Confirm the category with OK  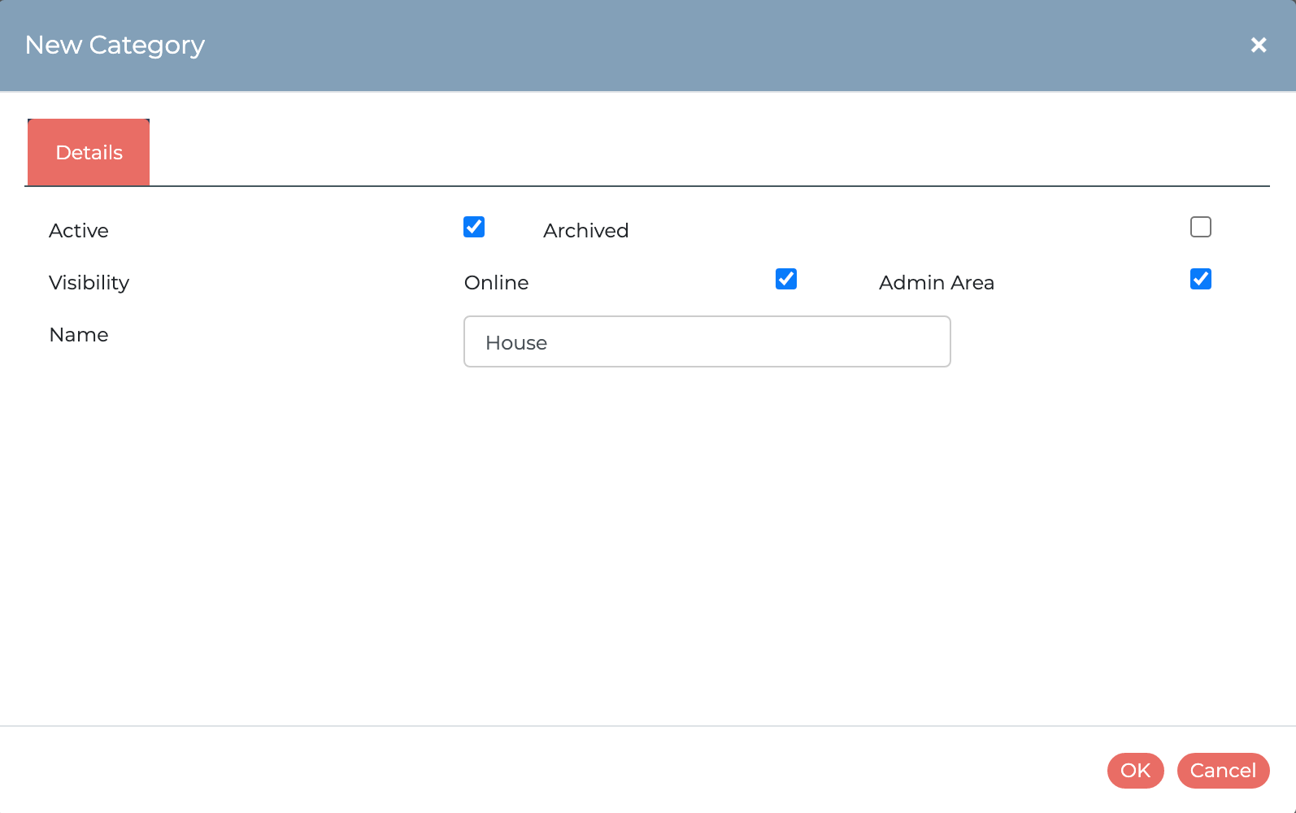click(1135, 770)
